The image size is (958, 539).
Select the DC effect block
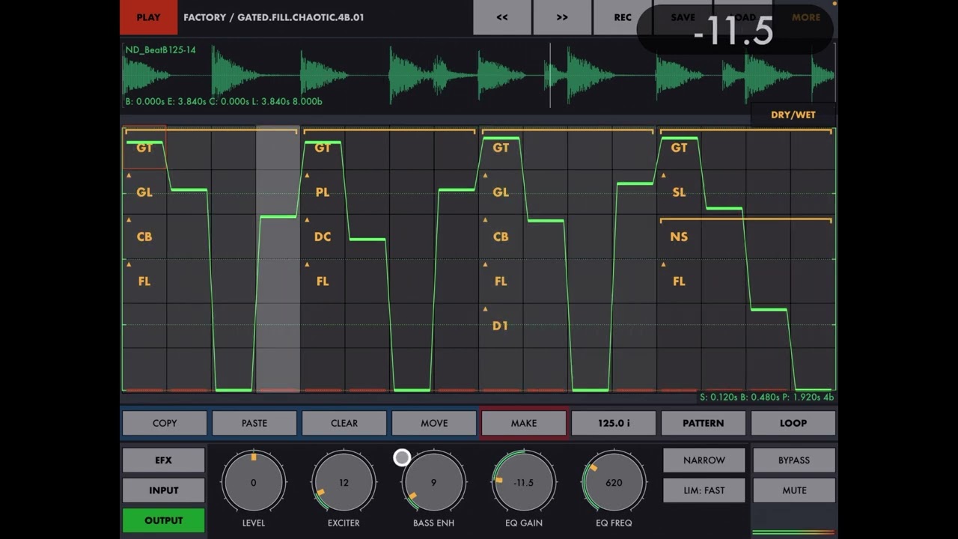[323, 237]
